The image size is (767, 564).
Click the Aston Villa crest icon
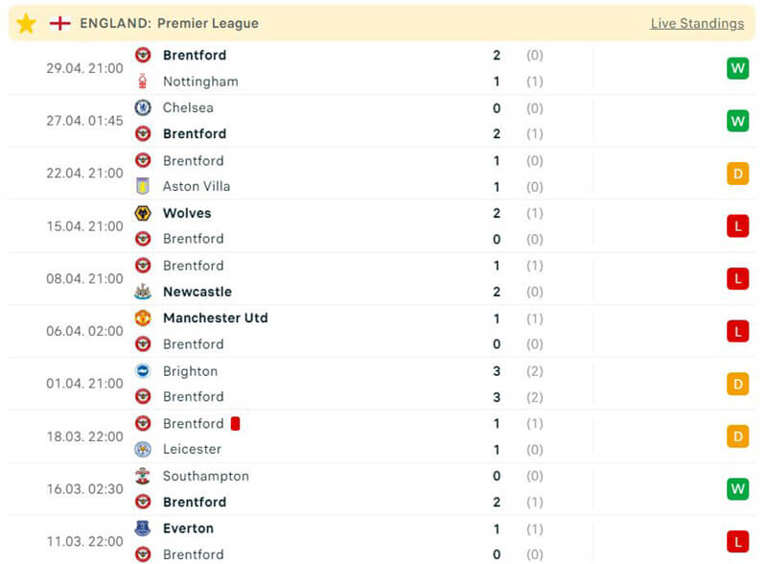[x=143, y=186]
